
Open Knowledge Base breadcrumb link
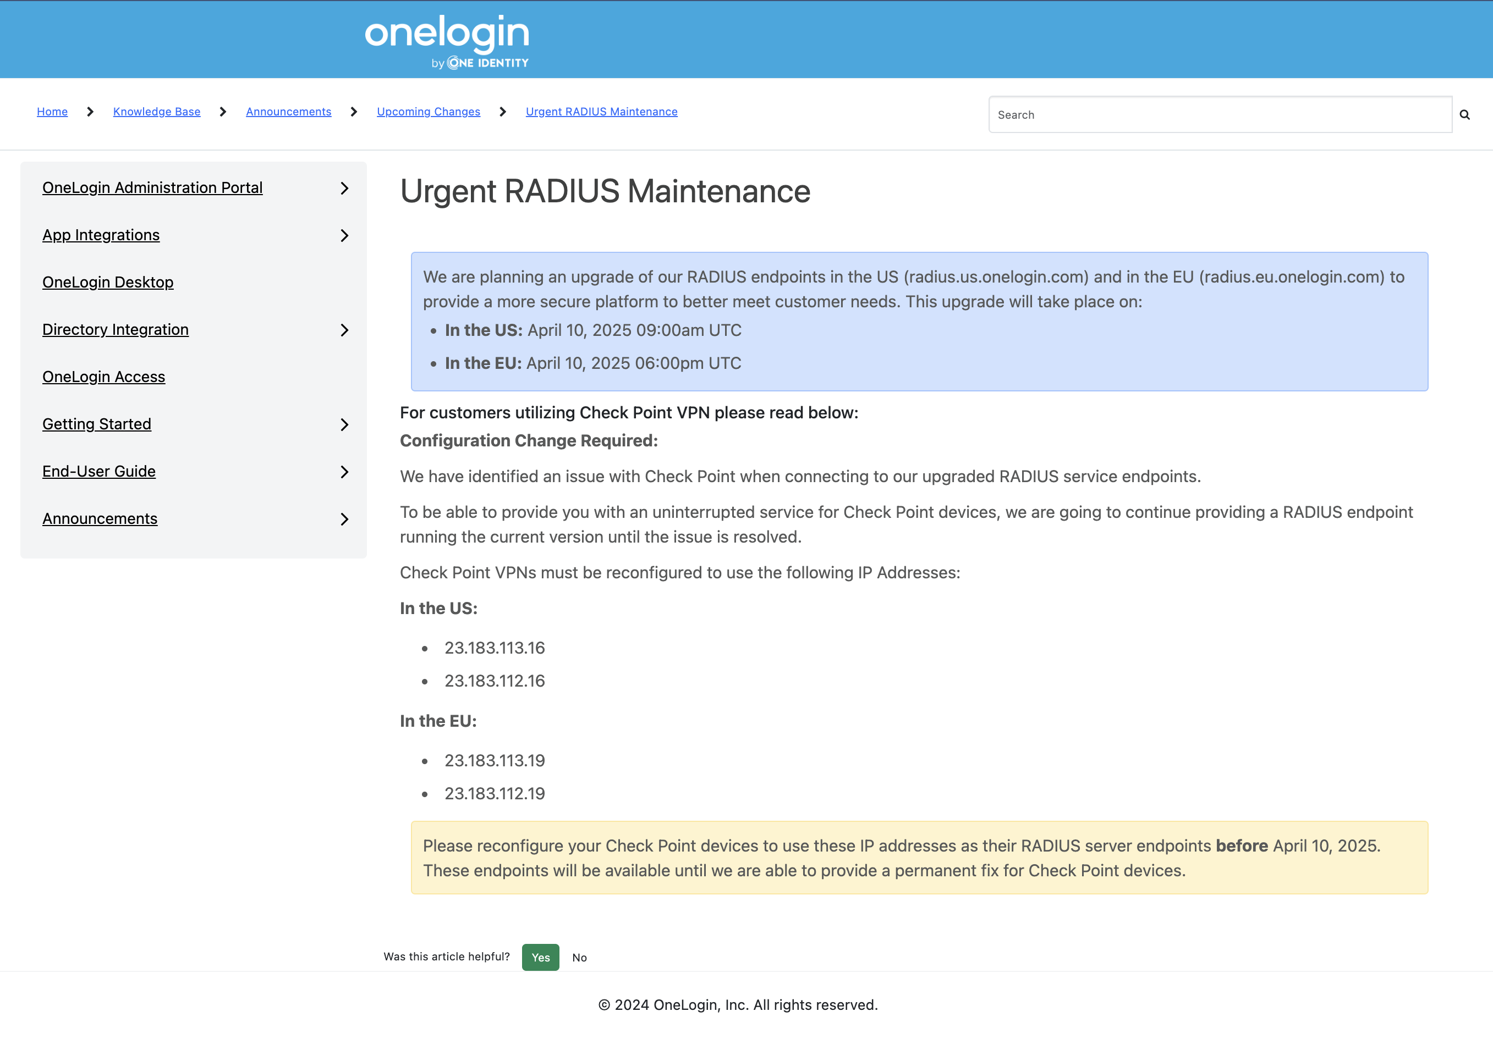click(157, 112)
